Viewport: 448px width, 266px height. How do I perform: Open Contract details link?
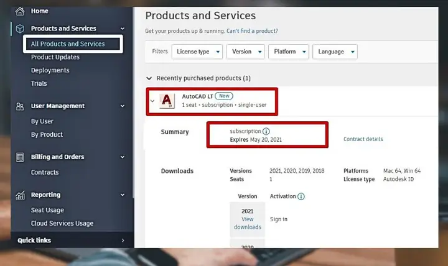(363, 139)
